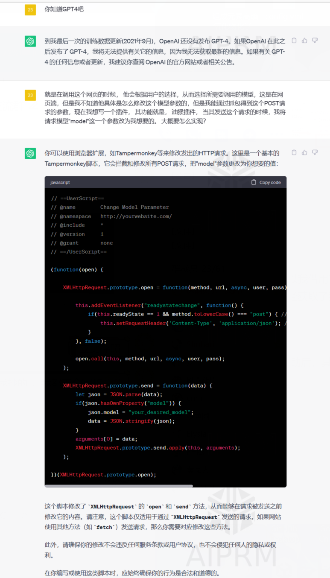The image size is (330, 578).
Task: Copy the Tampermonkey reply via clipboard icon
Action: coord(294,152)
